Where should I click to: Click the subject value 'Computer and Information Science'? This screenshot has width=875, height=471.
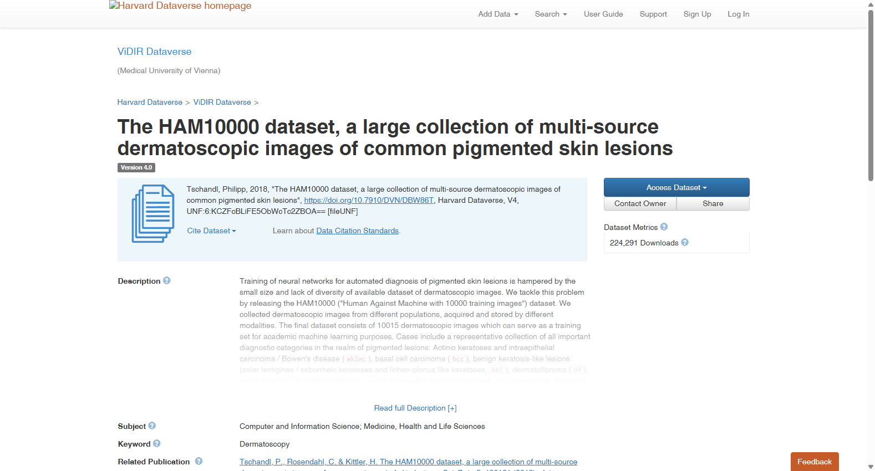point(300,426)
